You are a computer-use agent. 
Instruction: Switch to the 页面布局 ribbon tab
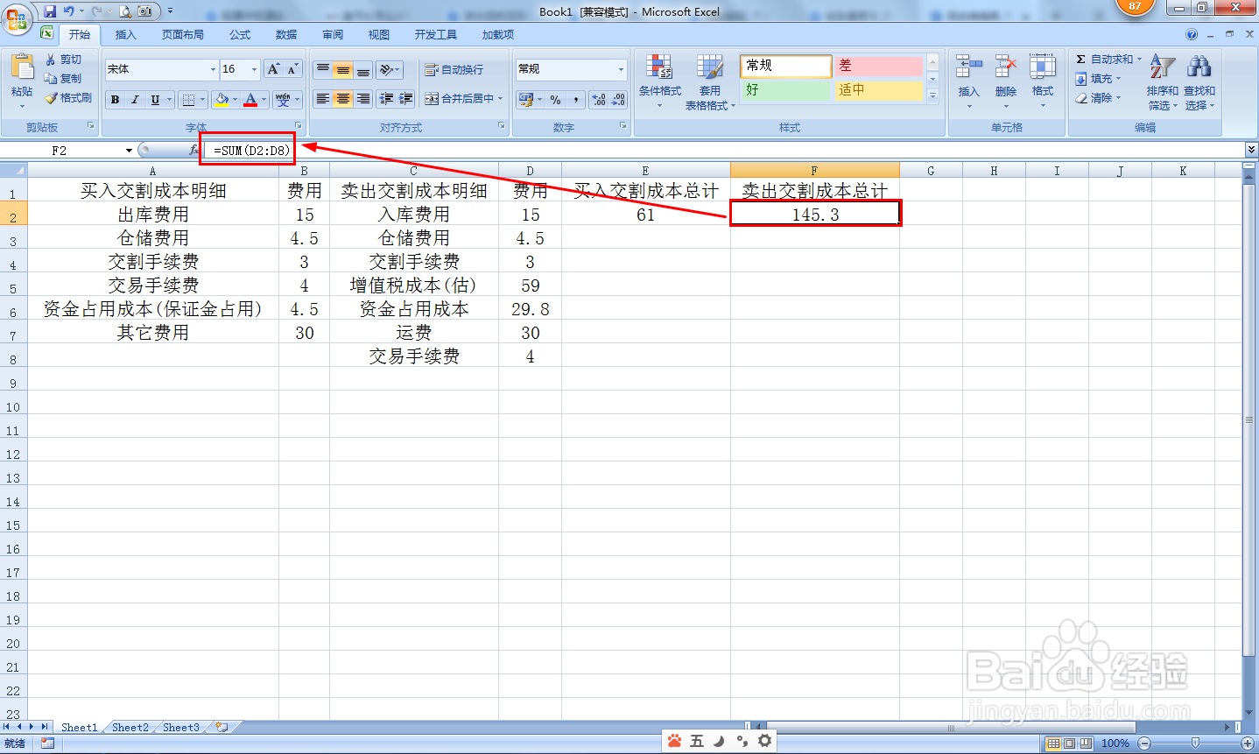coord(183,34)
